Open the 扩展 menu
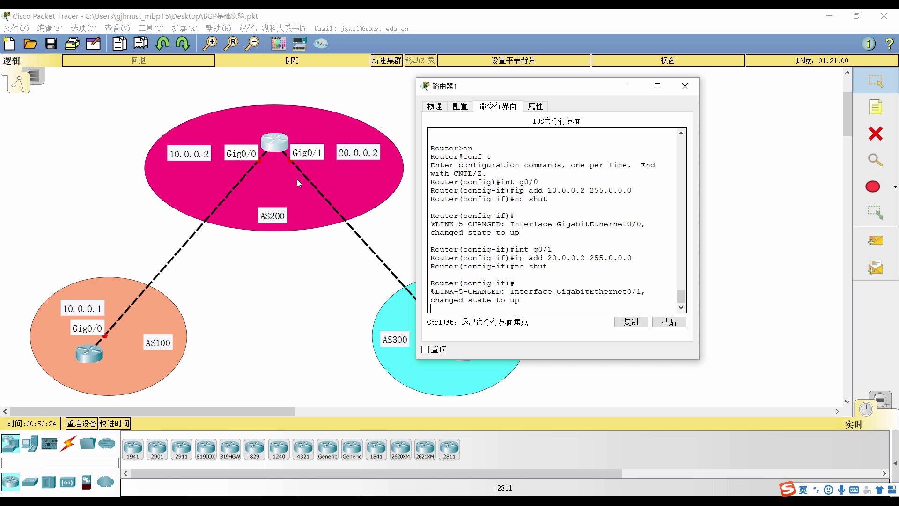This screenshot has width=899, height=506. click(x=185, y=28)
